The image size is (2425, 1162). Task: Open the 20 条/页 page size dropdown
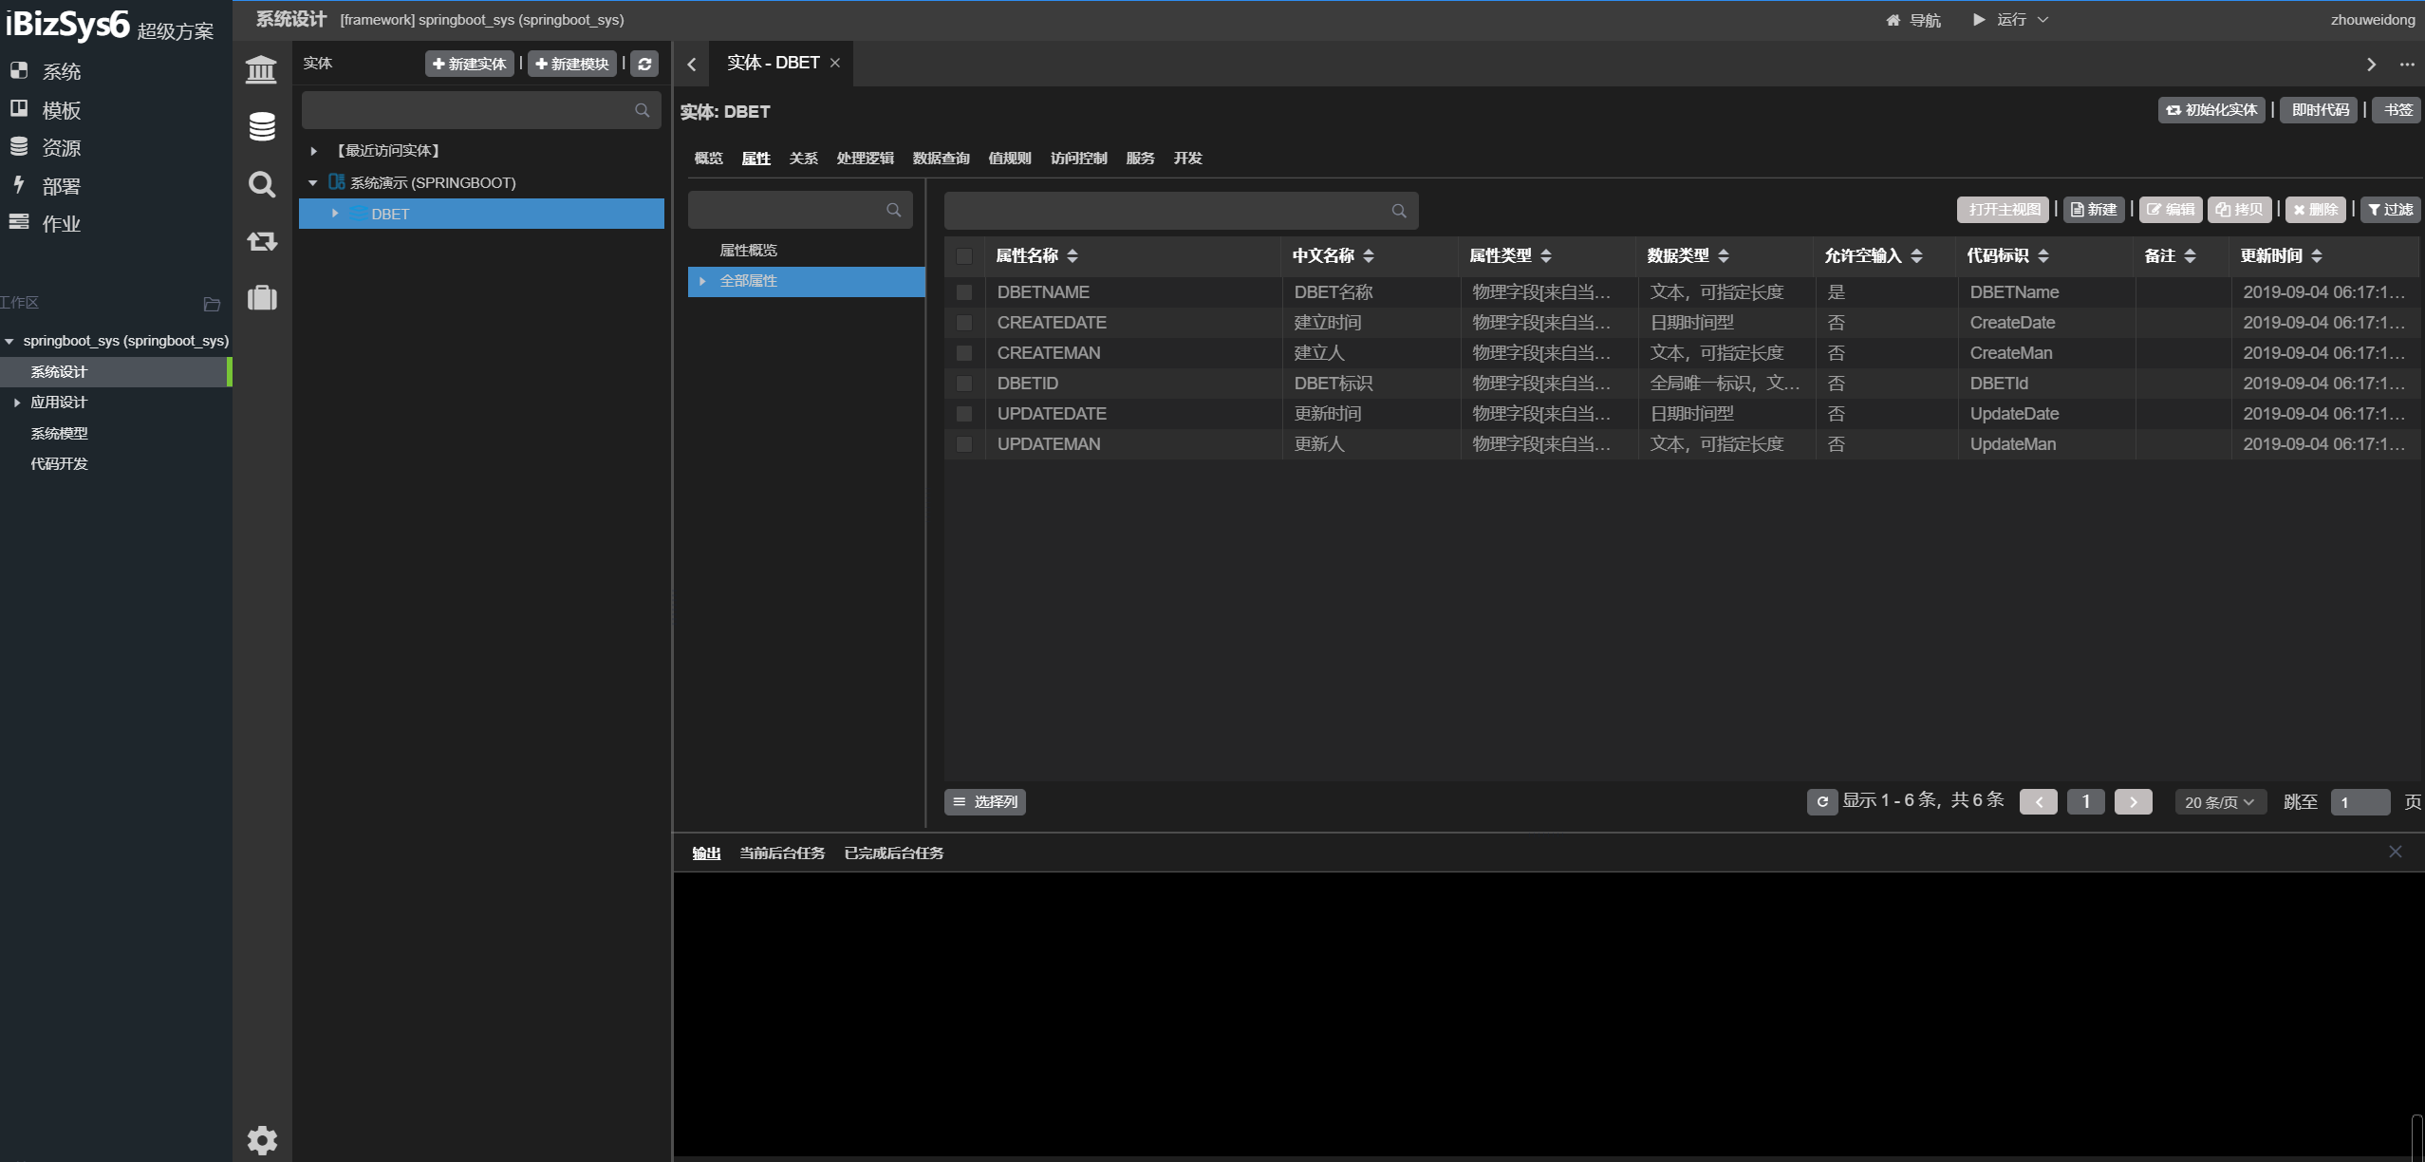2219,802
